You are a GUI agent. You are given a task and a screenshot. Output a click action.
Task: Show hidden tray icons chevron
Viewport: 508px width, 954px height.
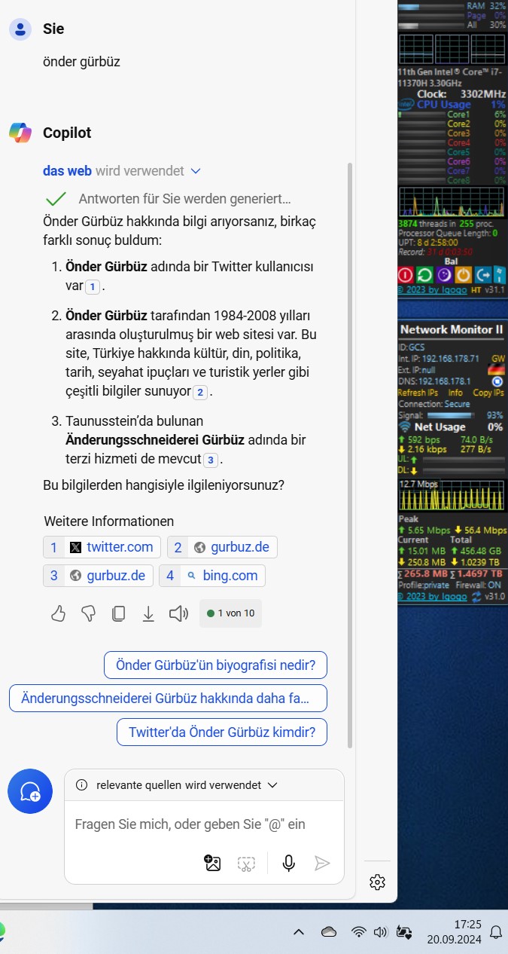tap(299, 932)
